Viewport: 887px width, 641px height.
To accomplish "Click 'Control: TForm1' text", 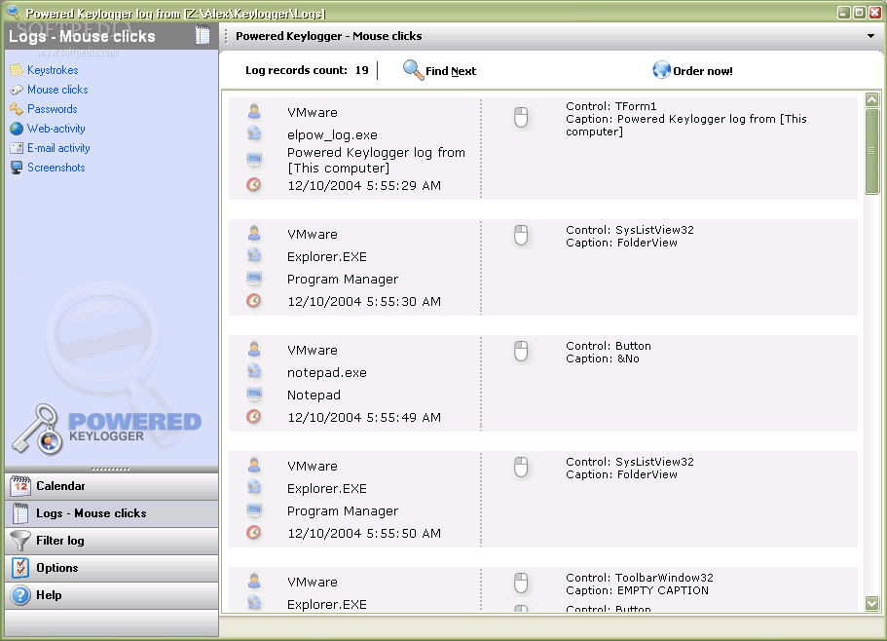I will (x=610, y=106).
